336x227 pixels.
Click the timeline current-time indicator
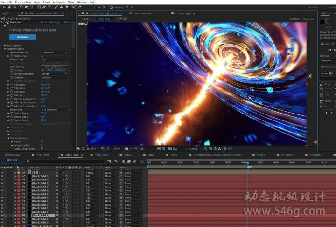click(x=247, y=162)
